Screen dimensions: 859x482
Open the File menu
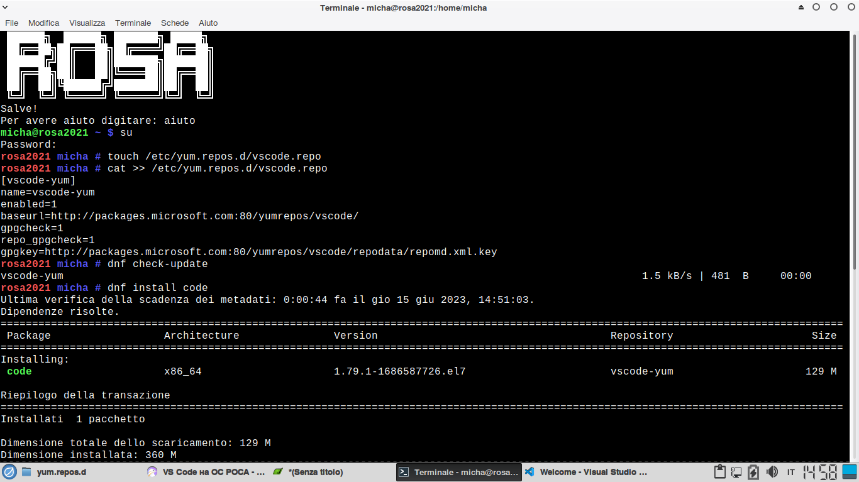[12, 23]
